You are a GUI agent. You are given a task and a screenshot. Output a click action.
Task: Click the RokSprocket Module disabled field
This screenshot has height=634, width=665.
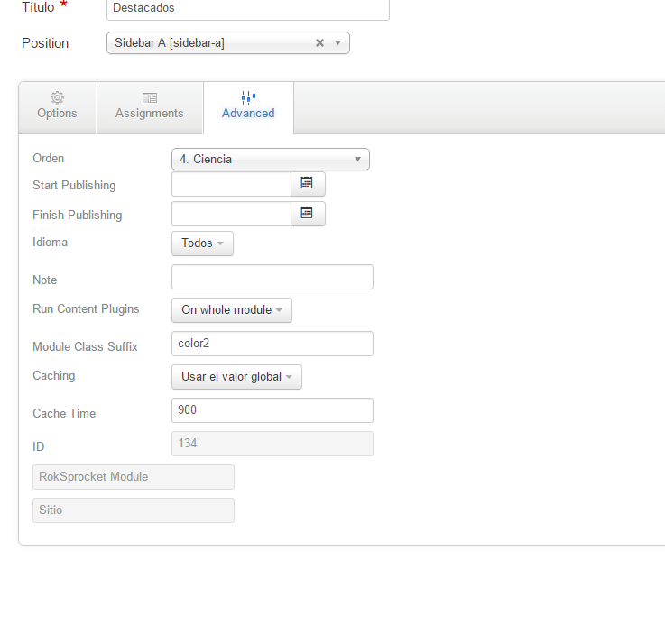tap(134, 477)
